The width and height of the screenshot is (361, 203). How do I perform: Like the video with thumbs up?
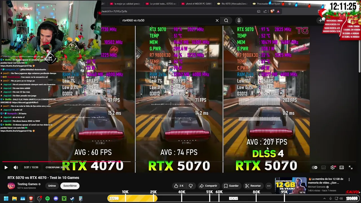(x=179, y=186)
